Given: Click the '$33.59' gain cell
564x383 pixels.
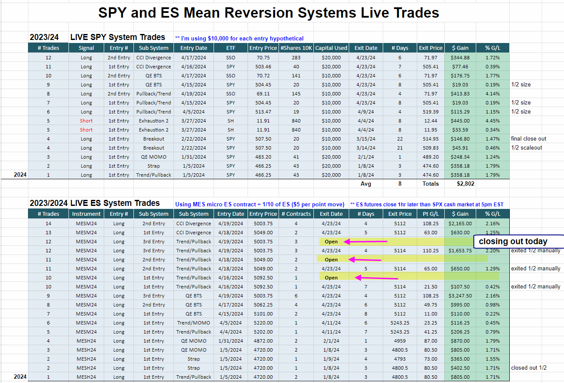Looking at the screenshot, I should pos(460,130).
